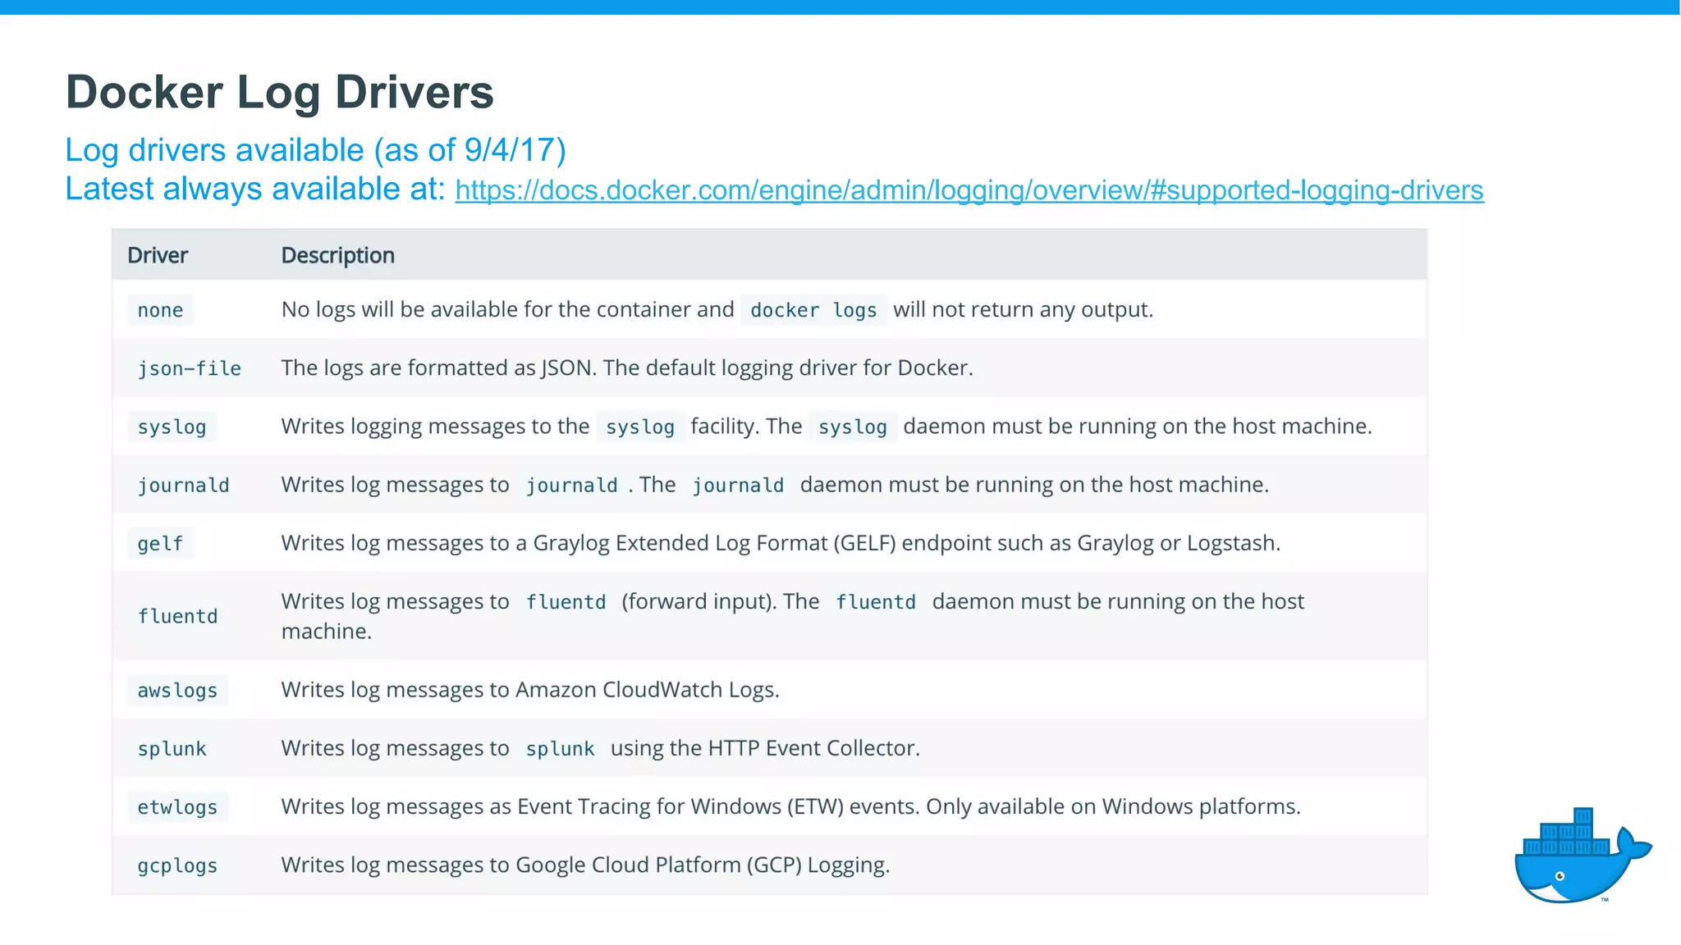
Task: Click 'Writes log messages to Amazon CloudWatch Logs.'
Action: point(530,690)
